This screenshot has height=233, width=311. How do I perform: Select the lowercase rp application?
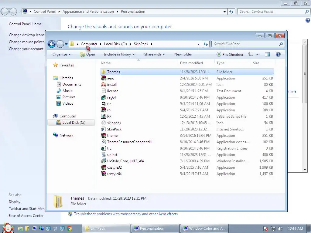[x=187, y=110]
